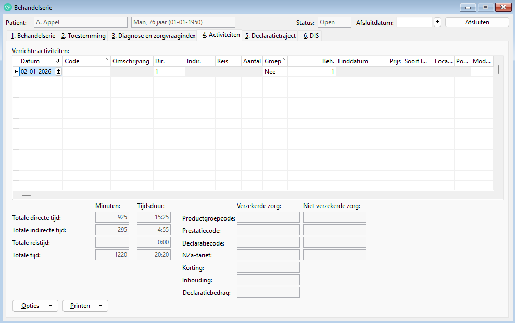This screenshot has width=515, height=323.
Task: Click the Prijs column header
Action: coord(388,61)
